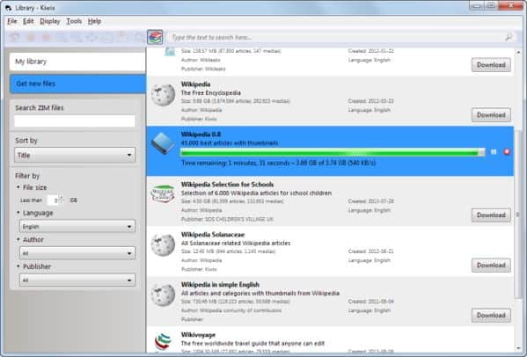Download Wikipedia Selection for Schools

tap(491, 215)
